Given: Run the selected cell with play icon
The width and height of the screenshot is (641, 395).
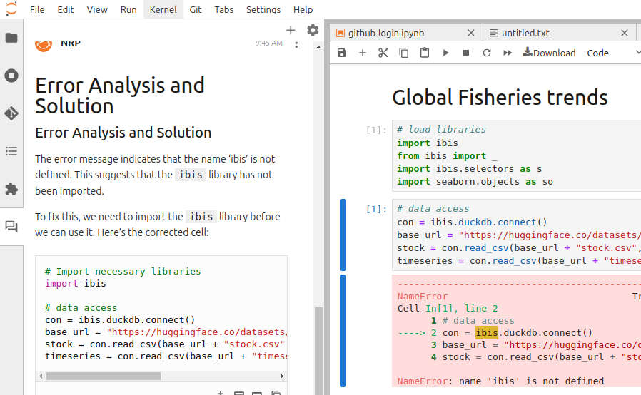Looking at the screenshot, I should [x=445, y=53].
